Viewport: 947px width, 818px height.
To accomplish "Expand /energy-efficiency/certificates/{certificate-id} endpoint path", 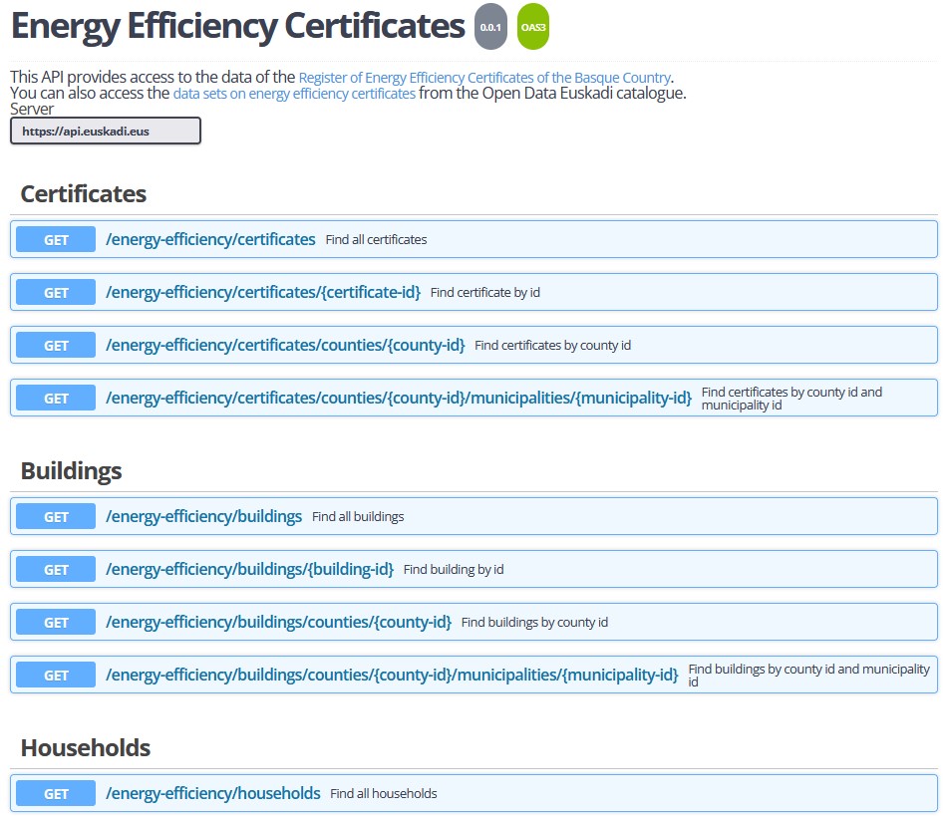I will pos(263,293).
